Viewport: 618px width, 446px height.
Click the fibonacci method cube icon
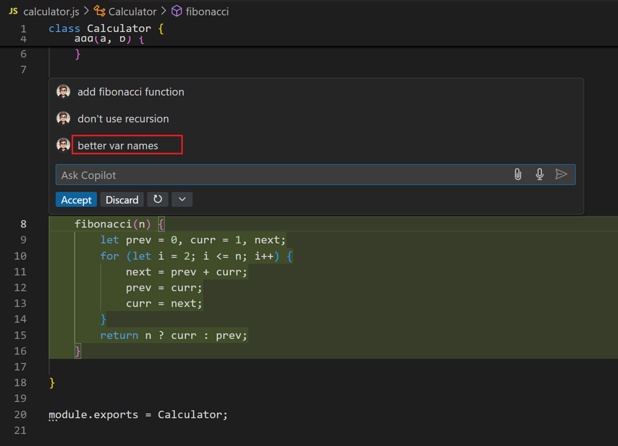tap(176, 11)
